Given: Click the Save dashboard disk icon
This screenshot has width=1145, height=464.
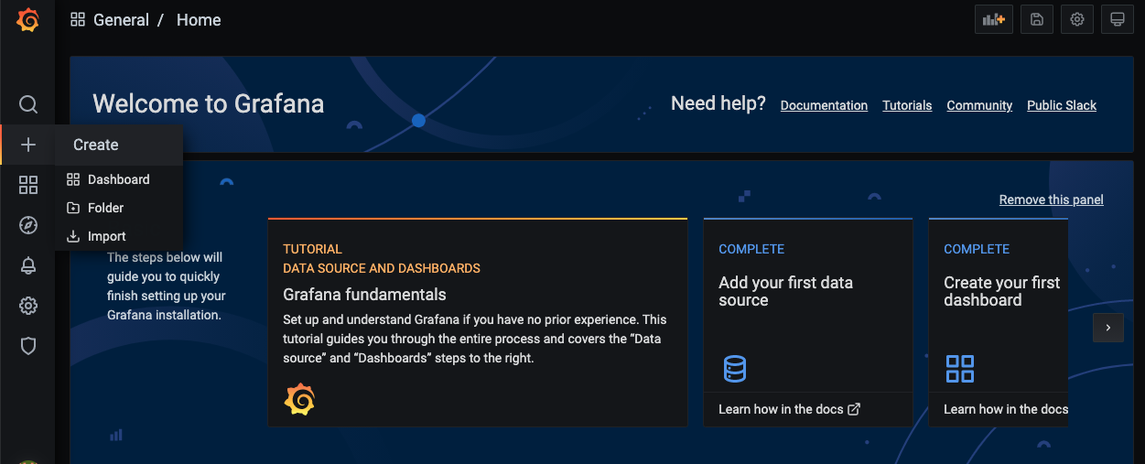Looking at the screenshot, I should click(1037, 19).
